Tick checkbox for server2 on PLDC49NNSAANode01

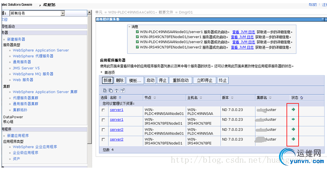[x=103, y=130]
